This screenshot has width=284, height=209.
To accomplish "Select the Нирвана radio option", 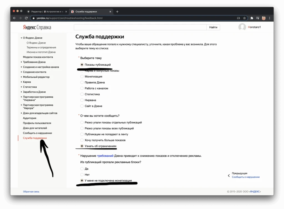I will tap(82, 100).
